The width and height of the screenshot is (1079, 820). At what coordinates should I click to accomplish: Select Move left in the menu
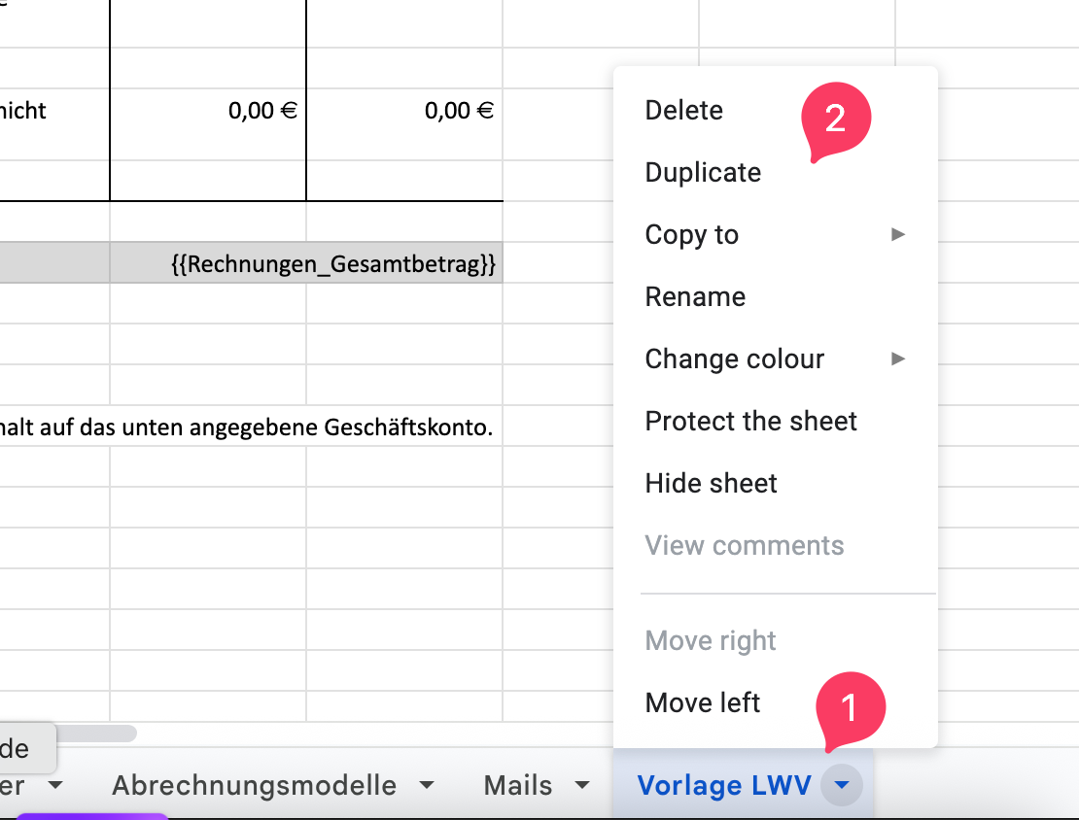pos(703,703)
